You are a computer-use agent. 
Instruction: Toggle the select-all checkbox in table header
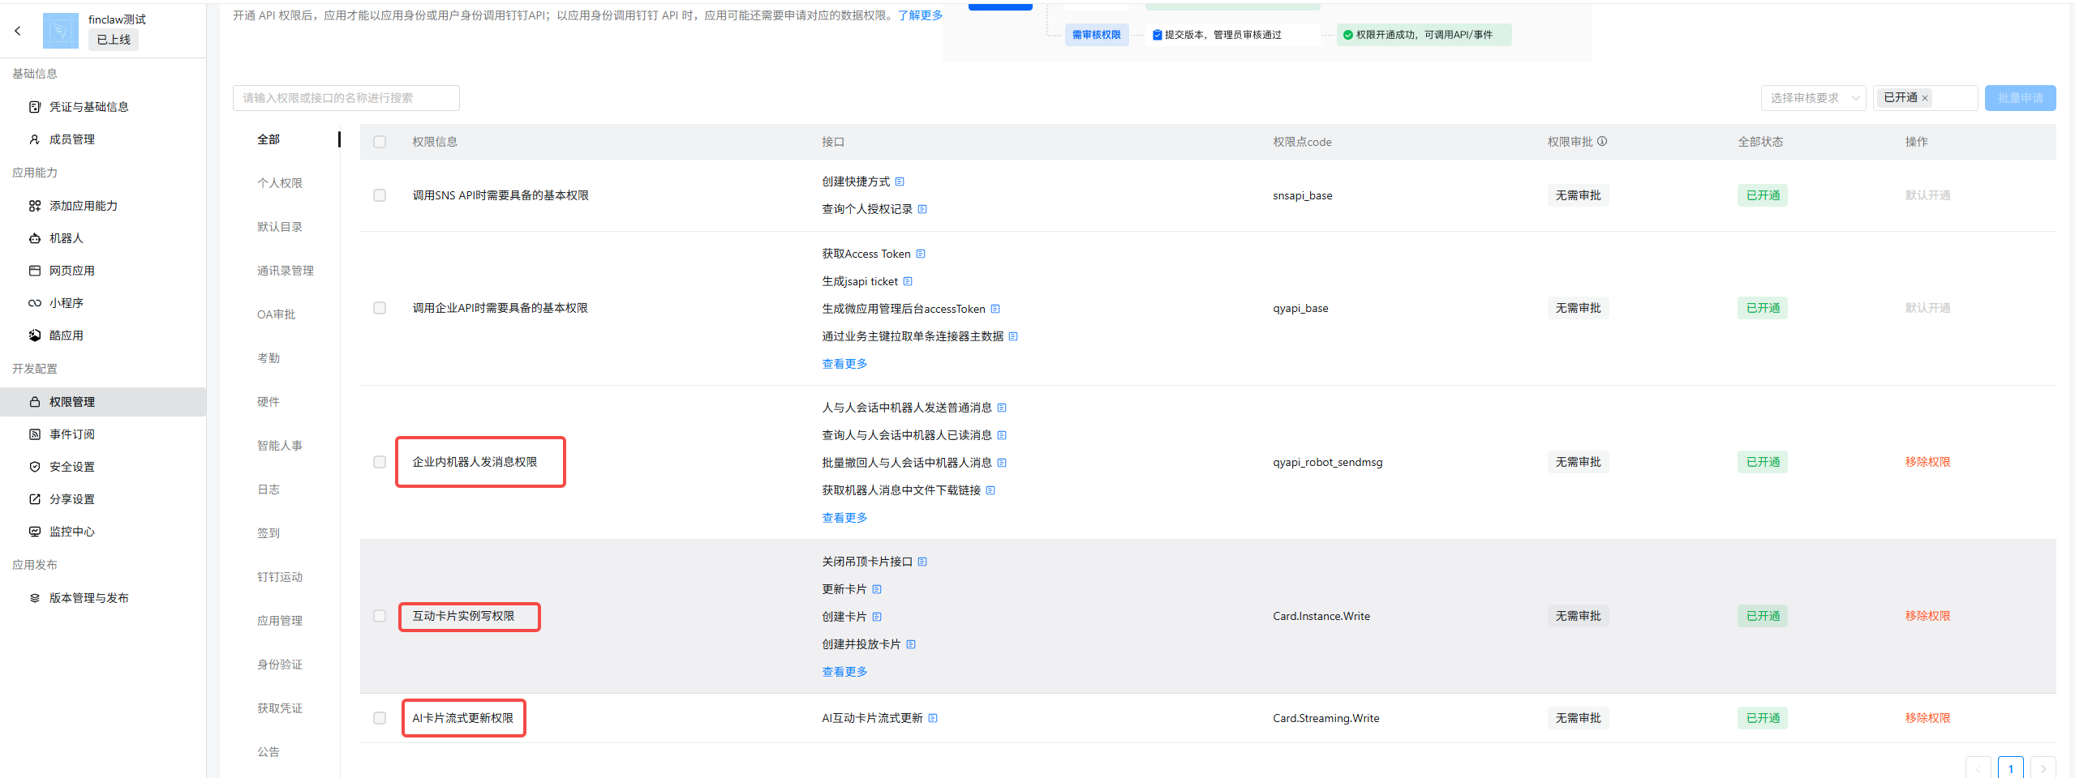(x=380, y=142)
